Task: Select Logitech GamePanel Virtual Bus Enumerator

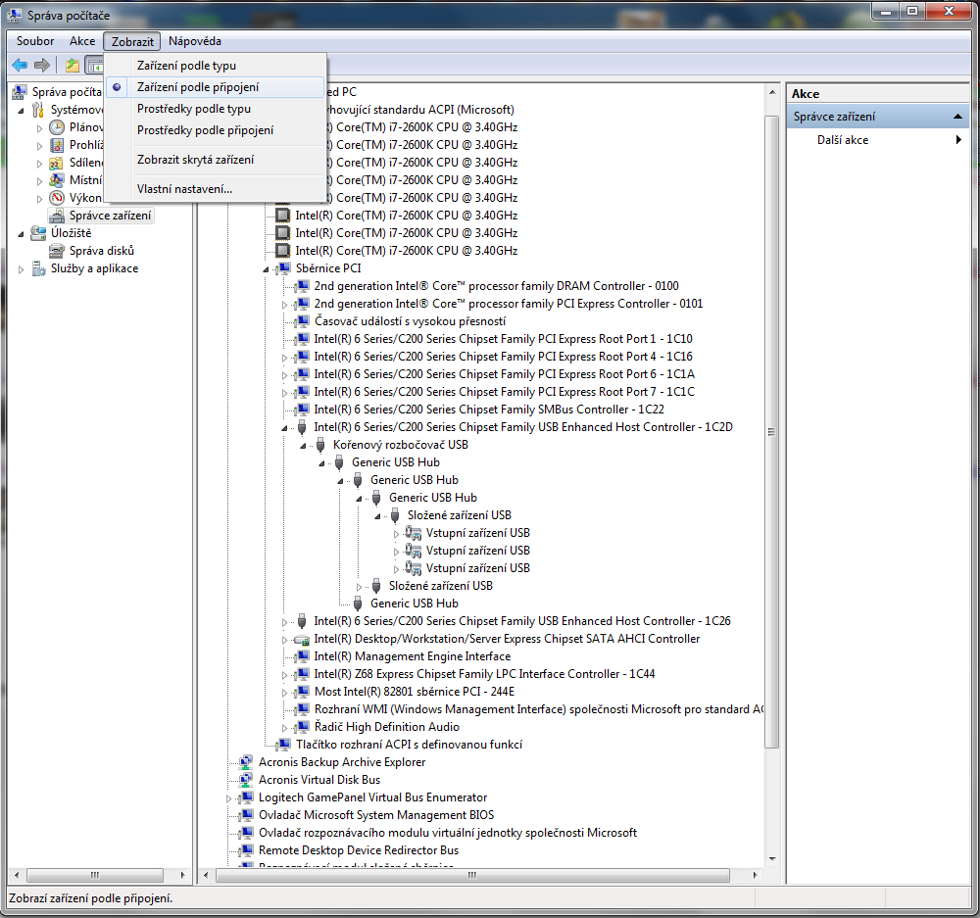Action: [x=372, y=797]
